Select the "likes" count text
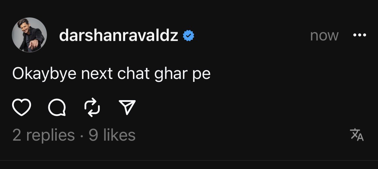Screen dimensions: 378x169 coord(119,135)
